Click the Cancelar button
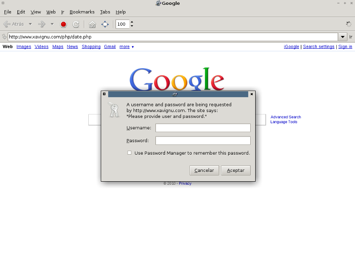Viewport: 355px width, 257px height. (x=204, y=171)
